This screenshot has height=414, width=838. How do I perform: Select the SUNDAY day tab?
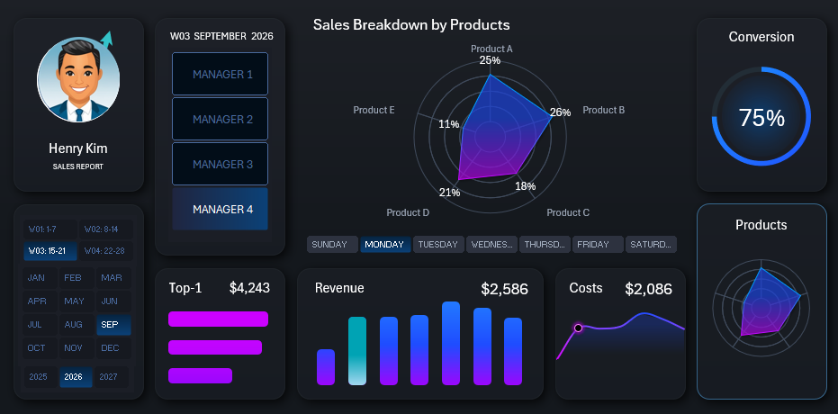click(329, 245)
